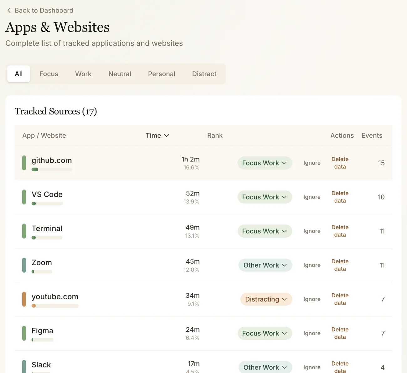The width and height of the screenshot is (407, 373).
Task: Click the Slack row name
Action: [x=41, y=365]
